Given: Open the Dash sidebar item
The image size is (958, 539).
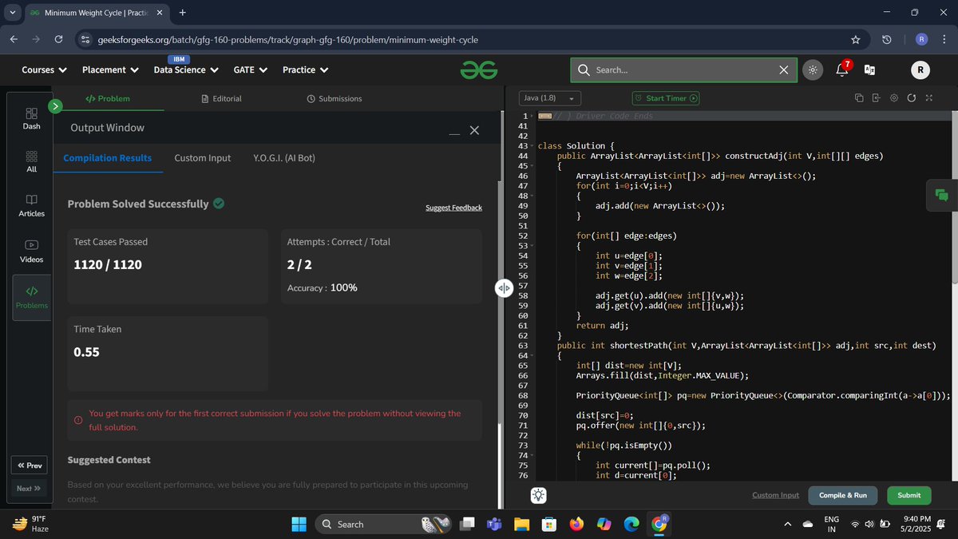Looking at the screenshot, I should [31, 118].
